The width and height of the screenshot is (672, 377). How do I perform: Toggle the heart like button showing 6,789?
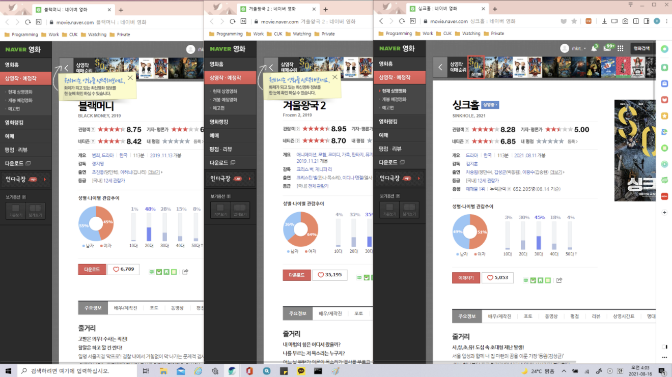tap(123, 269)
